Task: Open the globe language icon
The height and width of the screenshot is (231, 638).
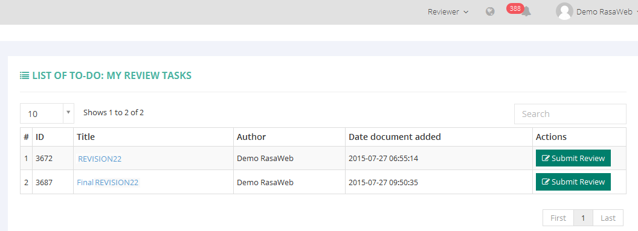Action: click(491, 12)
